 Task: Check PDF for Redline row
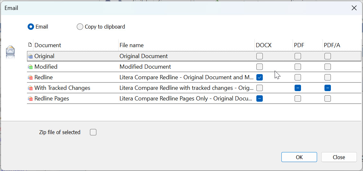[x=298, y=77]
